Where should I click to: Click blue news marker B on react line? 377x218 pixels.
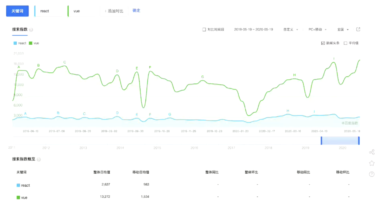[58, 113]
